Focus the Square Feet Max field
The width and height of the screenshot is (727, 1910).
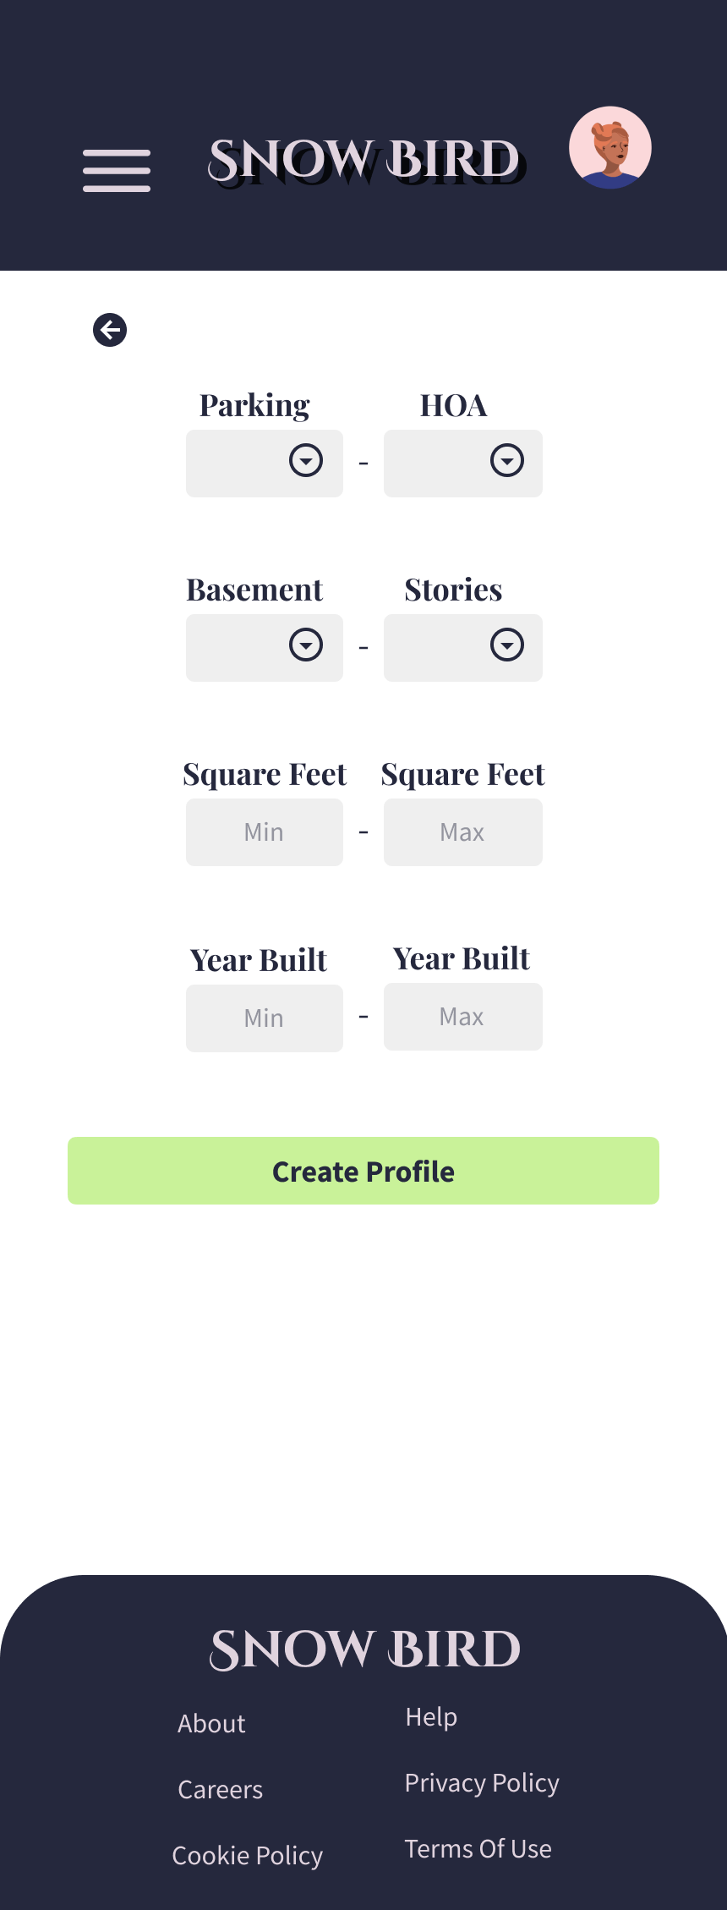coord(463,832)
